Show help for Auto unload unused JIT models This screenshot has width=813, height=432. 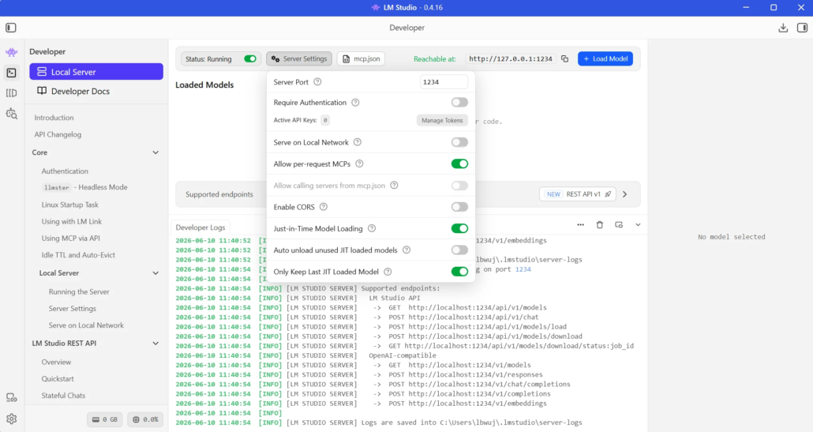pyautogui.click(x=406, y=250)
